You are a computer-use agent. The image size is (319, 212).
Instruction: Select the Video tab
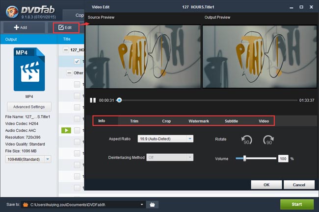click(264, 121)
